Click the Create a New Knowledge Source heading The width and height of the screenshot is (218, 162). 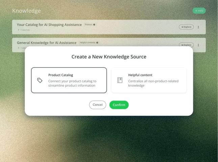[109, 57]
